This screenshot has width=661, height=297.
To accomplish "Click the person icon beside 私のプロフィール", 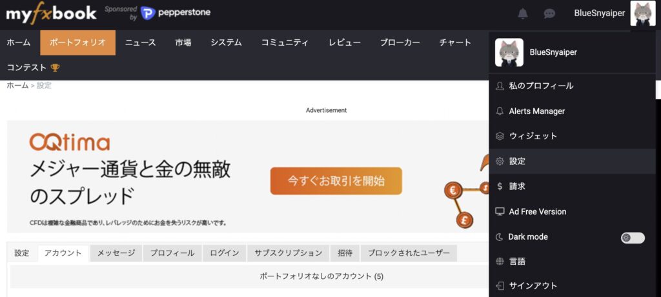I will 500,86.
